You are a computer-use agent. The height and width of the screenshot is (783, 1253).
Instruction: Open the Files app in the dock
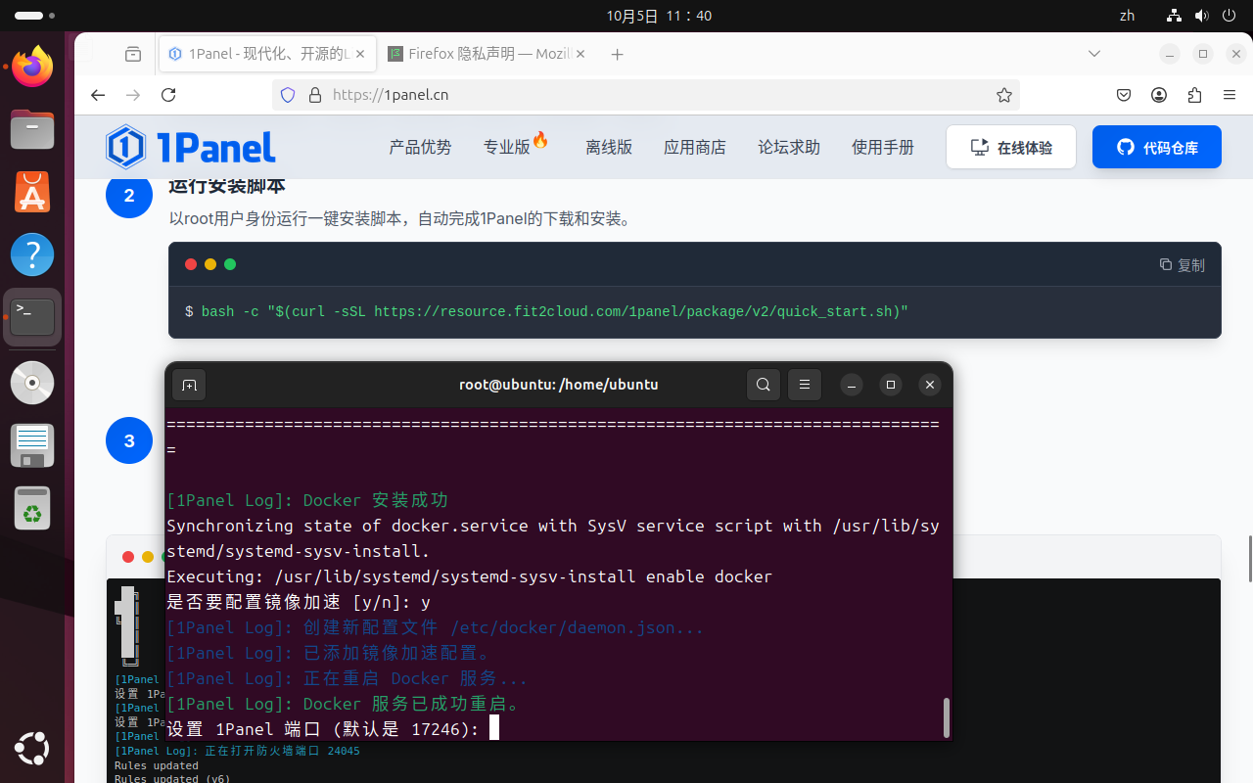32,129
